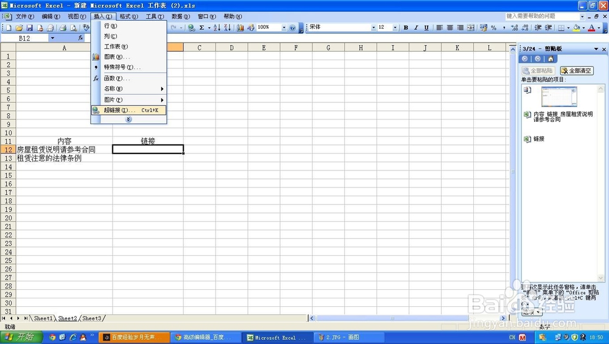The width and height of the screenshot is (609, 344).
Task: Click the toolbar hyperlink globe icon
Action: click(x=191, y=27)
